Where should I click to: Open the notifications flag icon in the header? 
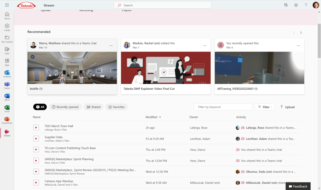click(286, 5)
